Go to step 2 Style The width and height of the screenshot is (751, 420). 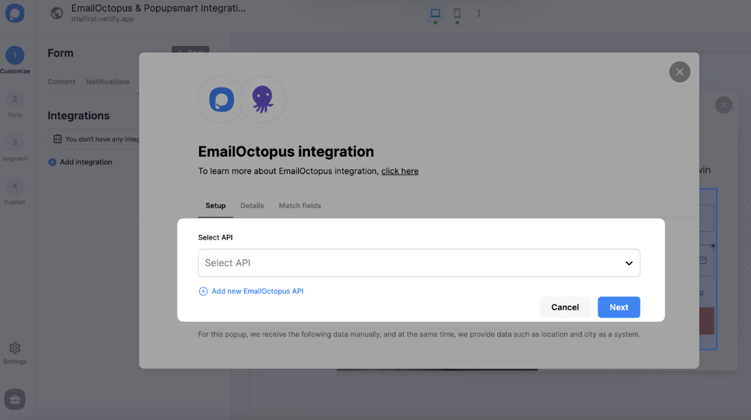coord(15,104)
